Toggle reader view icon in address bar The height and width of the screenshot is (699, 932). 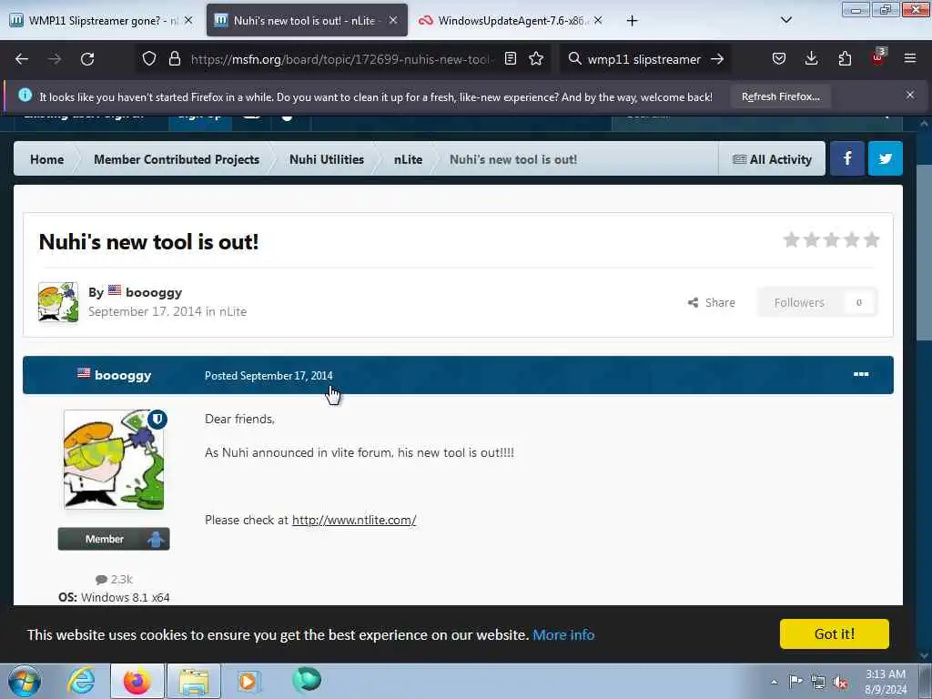[x=510, y=58]
